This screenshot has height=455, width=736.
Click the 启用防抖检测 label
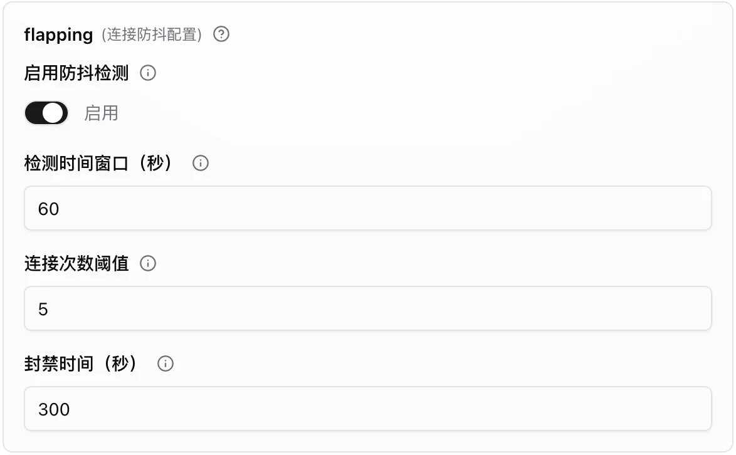(x=76, y=73)
